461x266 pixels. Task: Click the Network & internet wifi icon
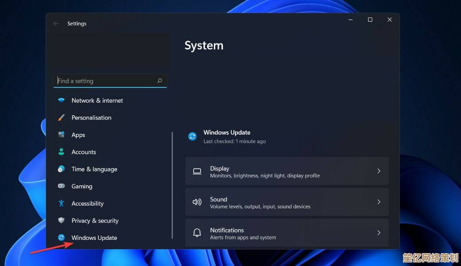point(61,101)
